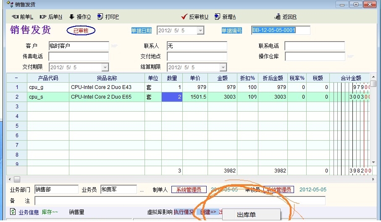Viewport: 381px width, 222px height.
Task: Open the 单据日期 date dropdown
Action: click(200, 30)
